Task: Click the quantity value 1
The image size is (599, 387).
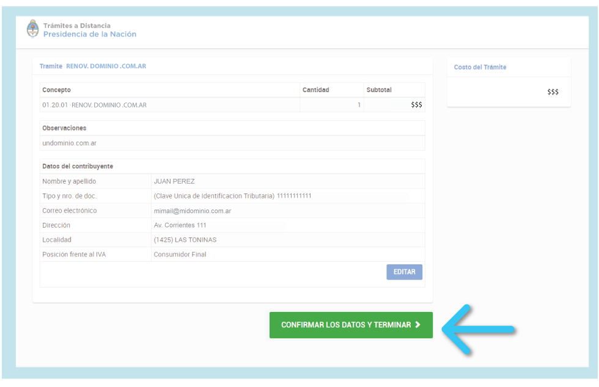Action: 359,105
